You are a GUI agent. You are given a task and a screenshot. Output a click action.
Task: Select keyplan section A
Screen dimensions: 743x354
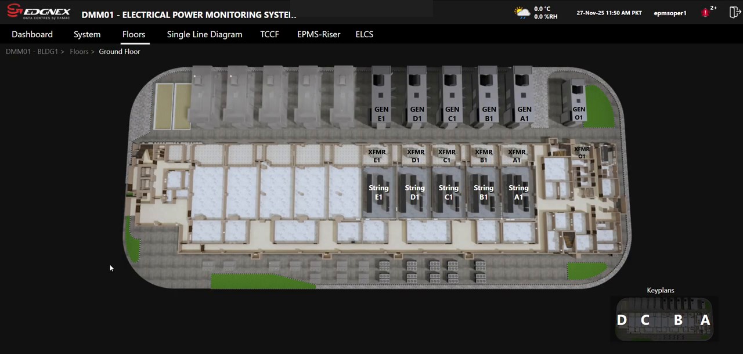click(705, 320)
